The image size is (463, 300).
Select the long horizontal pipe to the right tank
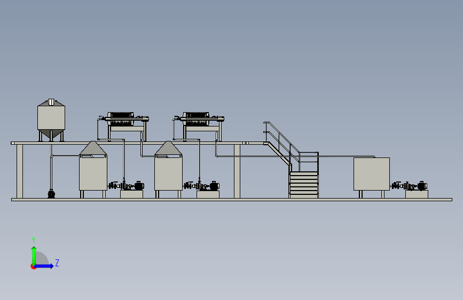[x=295, y=156]
